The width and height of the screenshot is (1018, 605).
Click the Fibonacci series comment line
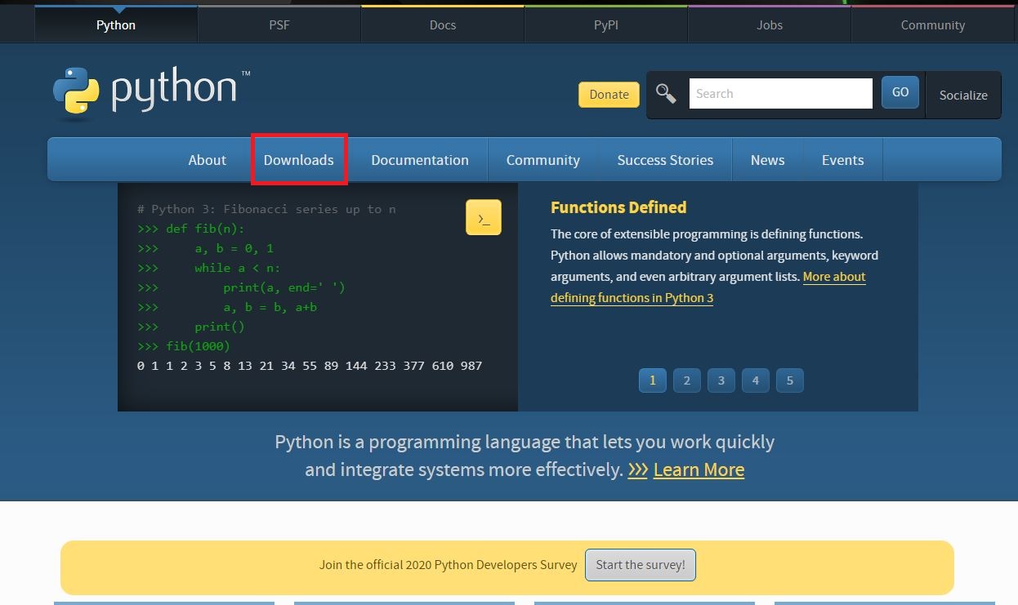tap(266, 209)
